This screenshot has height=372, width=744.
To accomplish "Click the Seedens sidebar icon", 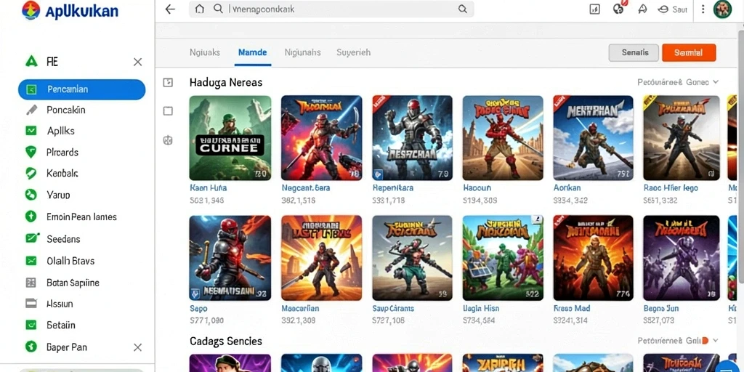I will [32, 238].
